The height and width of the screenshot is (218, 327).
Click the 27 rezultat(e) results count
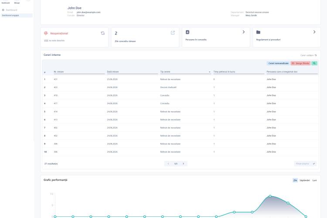51,164
